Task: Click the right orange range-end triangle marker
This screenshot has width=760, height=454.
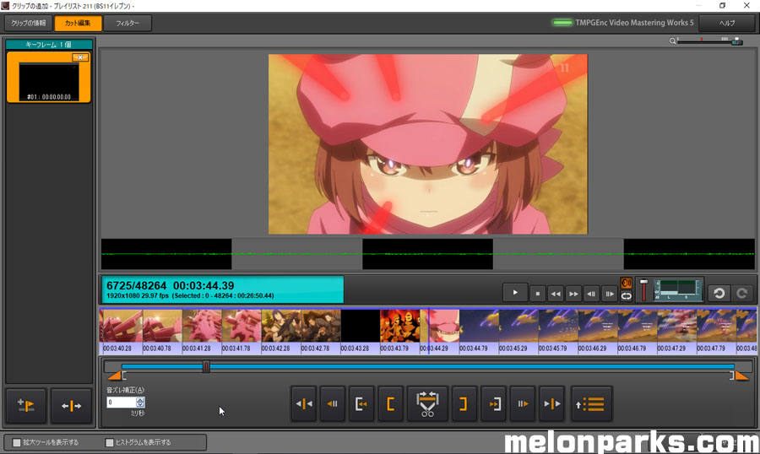Action: point(741,376)
